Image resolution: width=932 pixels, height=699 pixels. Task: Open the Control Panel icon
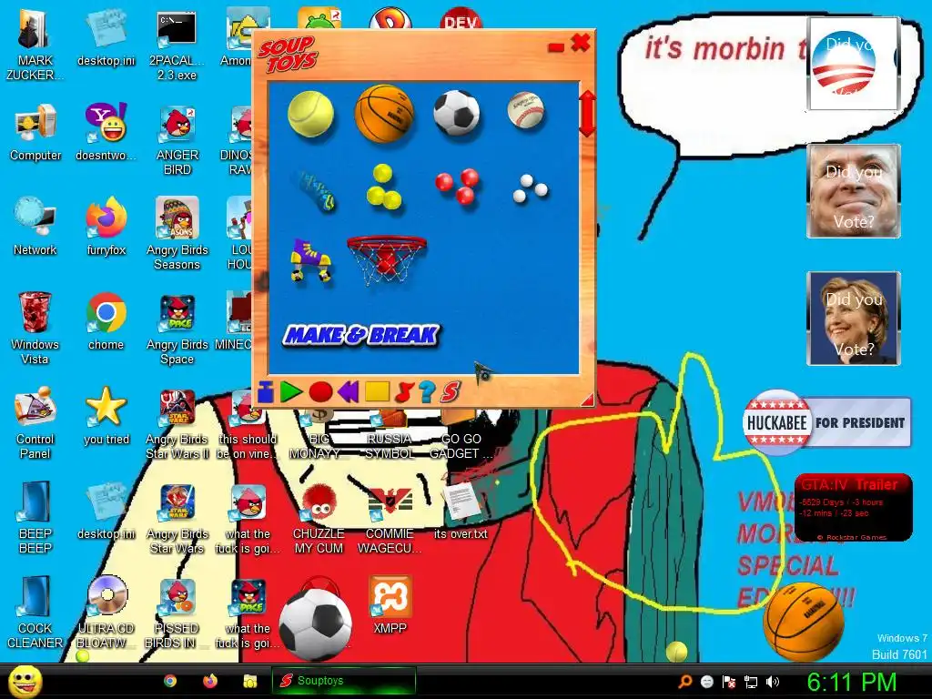pos(35,422)
